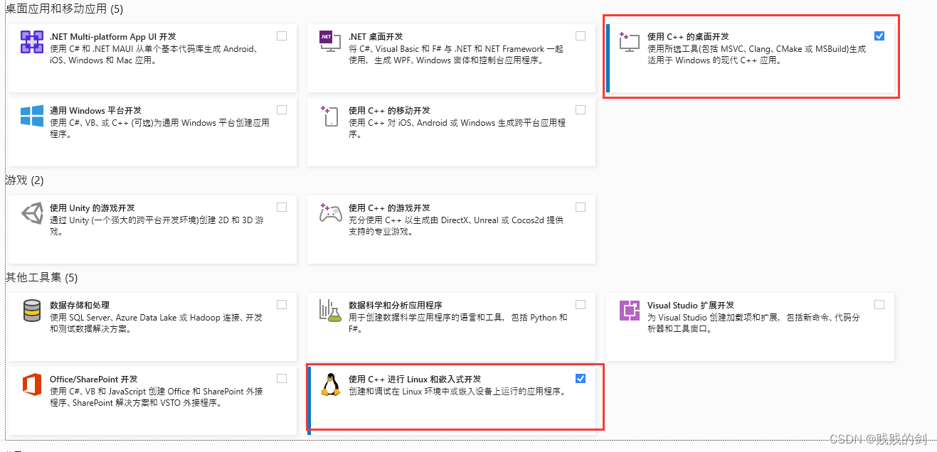Click the title '数据存储和处理'
Image resolution: width=937 pixels, height=452 pixels.
click(x=80, y=306)
